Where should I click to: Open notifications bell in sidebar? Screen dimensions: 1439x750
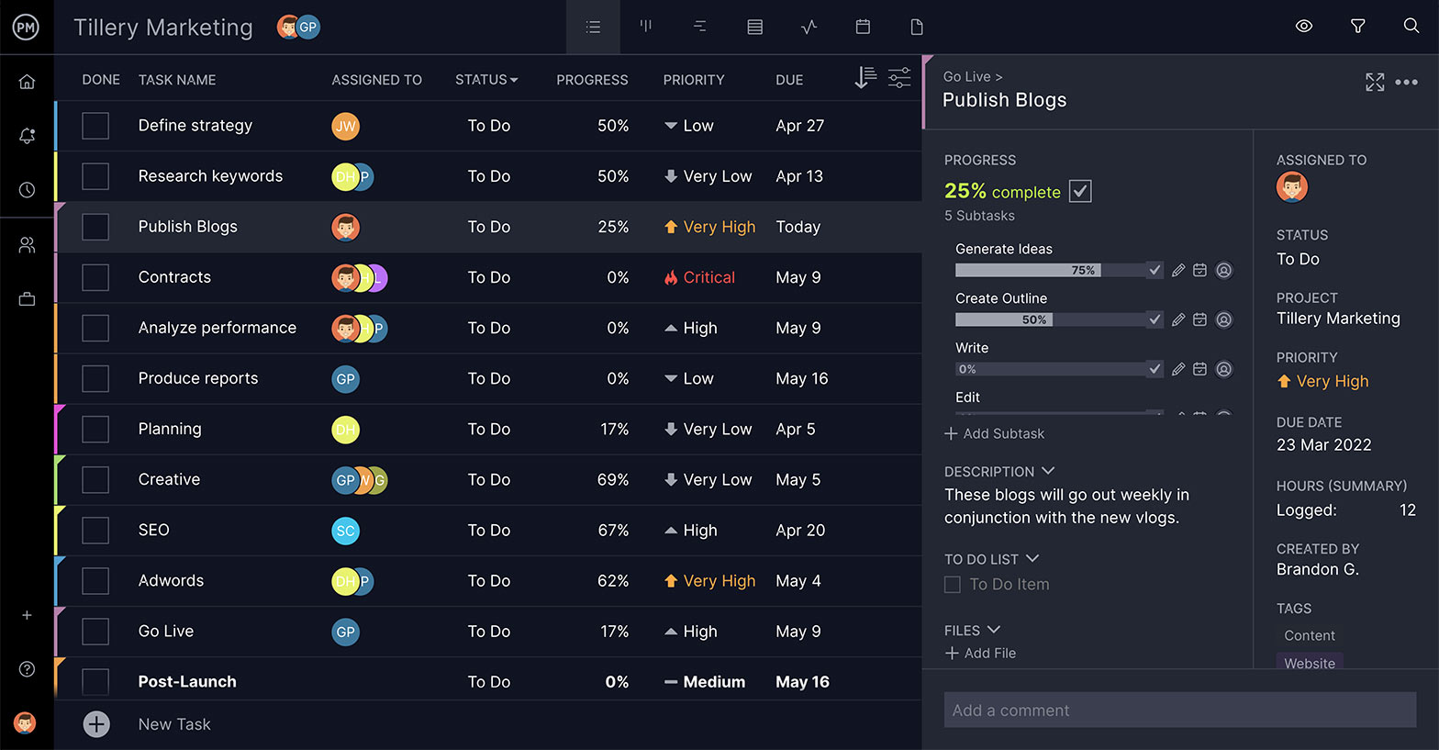pos(27,136)
